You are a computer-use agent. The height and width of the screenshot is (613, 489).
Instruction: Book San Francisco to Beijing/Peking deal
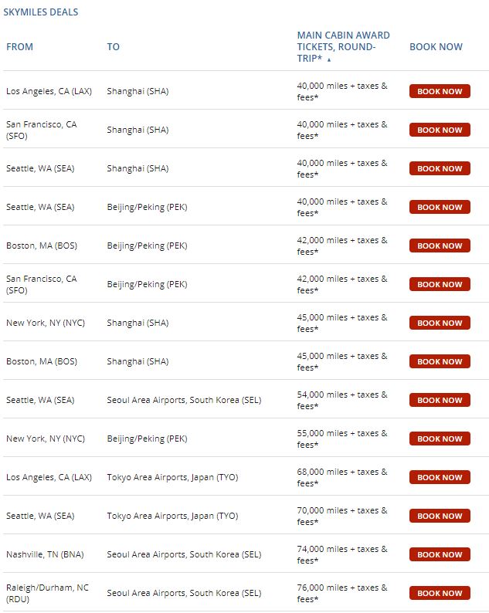[x=440, y=284]
